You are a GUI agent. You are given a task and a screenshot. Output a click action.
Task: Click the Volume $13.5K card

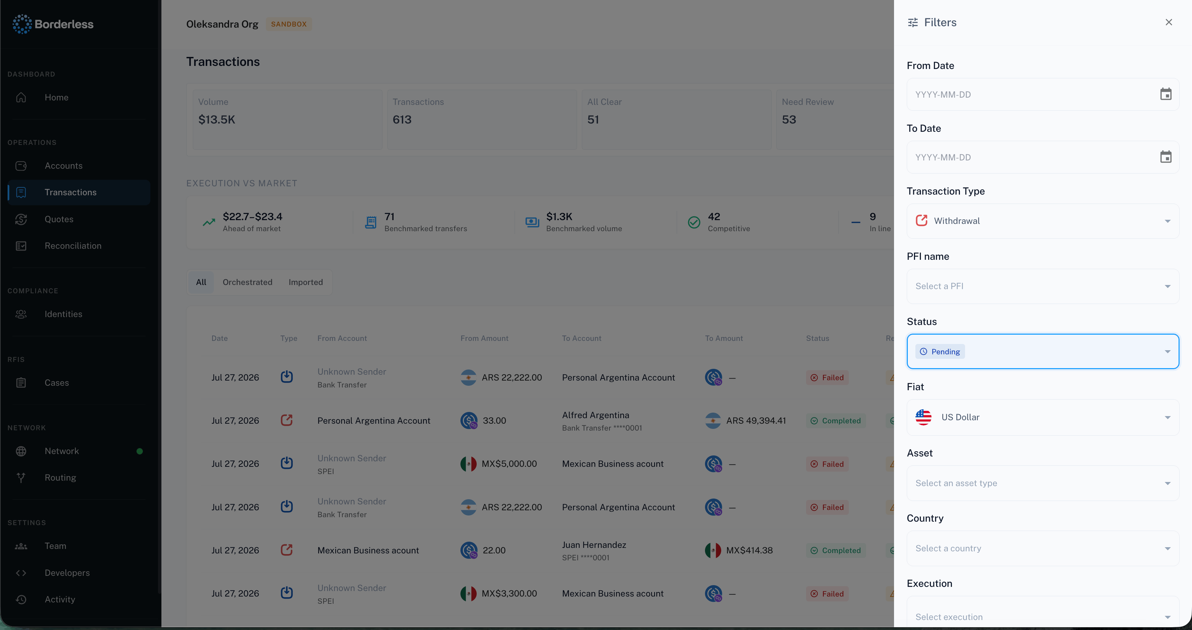click(x=287, y=119)
